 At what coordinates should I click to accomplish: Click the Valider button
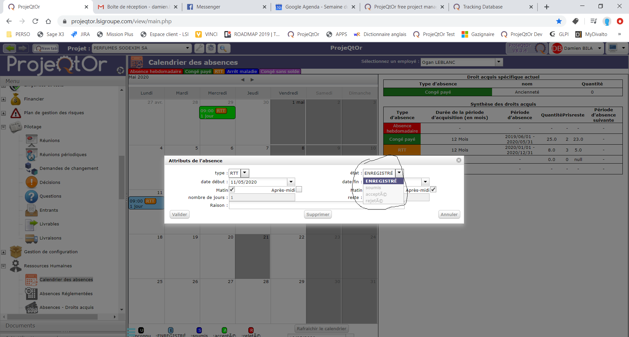180,215
